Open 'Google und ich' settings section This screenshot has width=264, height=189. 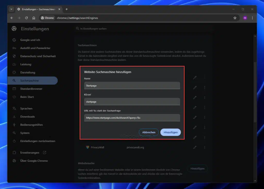[30, 40]
